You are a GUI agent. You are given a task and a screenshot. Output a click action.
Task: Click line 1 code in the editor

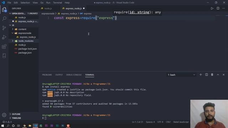pyautogui.click(x=85, y=18)
